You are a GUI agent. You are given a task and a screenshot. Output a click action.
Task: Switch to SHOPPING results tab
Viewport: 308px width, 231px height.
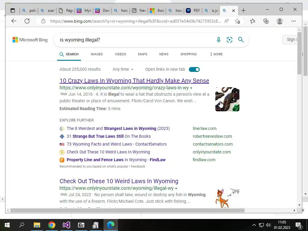coord(188,54)
